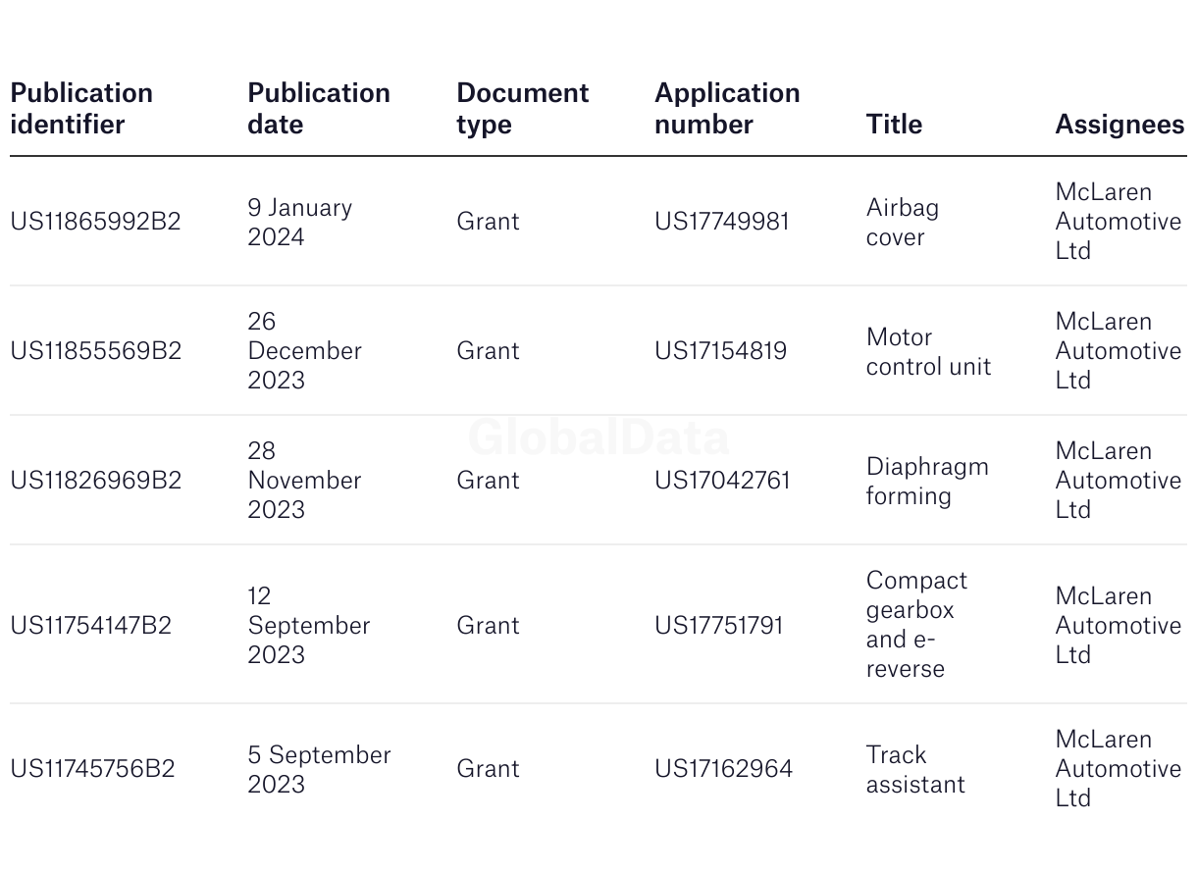Image resolution: width=1197 pixels, height=873 pixels.
Task: Click the 9 January 2024 date cell
Action: pos(300,222)
